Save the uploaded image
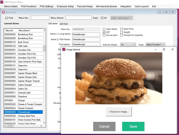The width and height of the screenshot is (179, 135). pos(133,126)
